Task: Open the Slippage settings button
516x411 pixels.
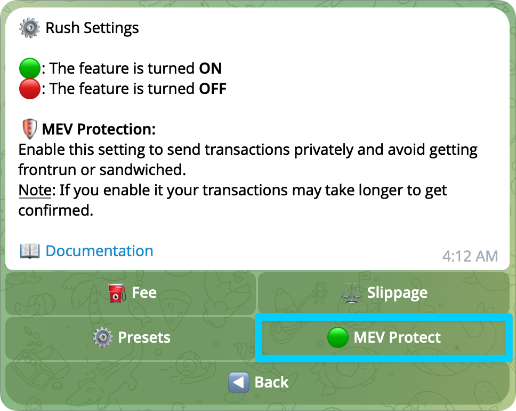Action: (x=384, y=293)
